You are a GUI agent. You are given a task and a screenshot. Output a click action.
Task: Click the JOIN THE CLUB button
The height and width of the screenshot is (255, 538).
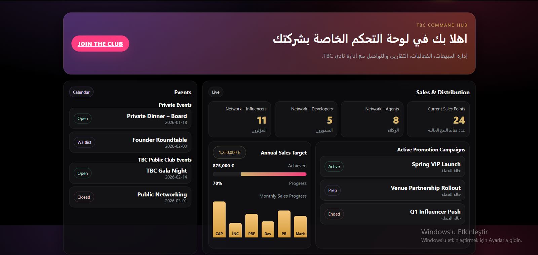click(x=100, y=44)
